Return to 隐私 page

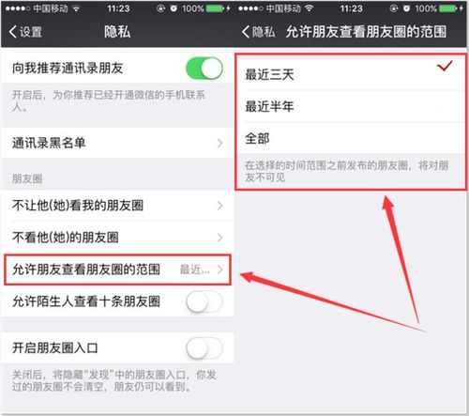coord(259,32)
